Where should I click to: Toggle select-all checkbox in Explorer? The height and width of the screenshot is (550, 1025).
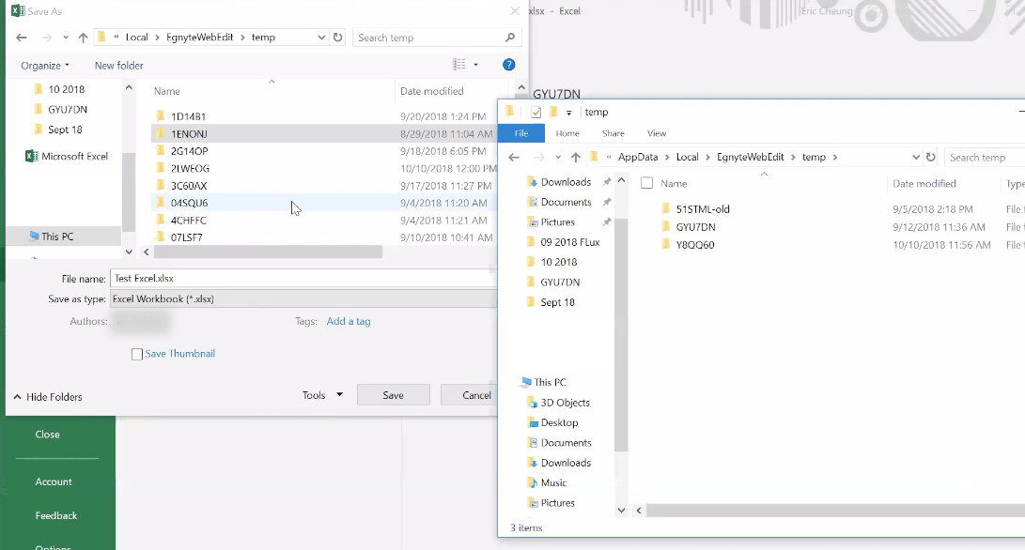tap(646, 183)
